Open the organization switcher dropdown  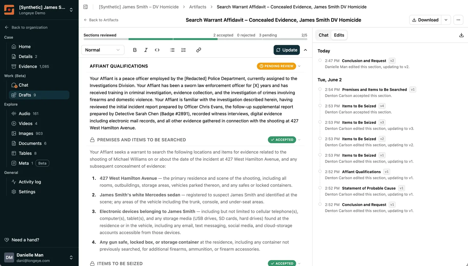click(x=71, y=10)
